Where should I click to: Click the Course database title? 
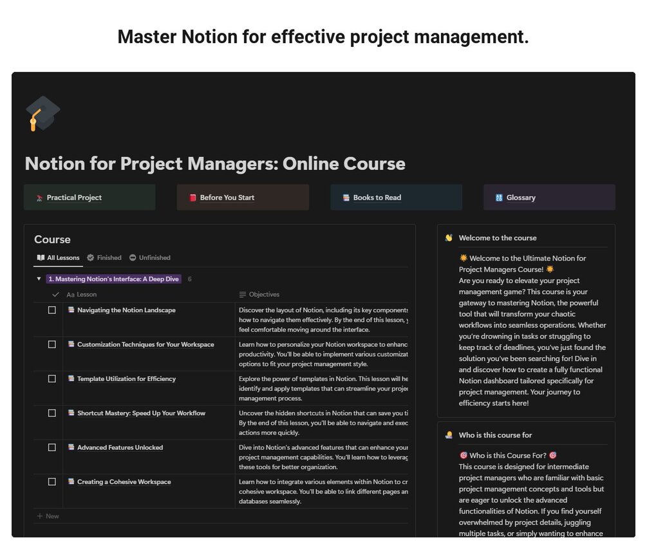[52, 239]
